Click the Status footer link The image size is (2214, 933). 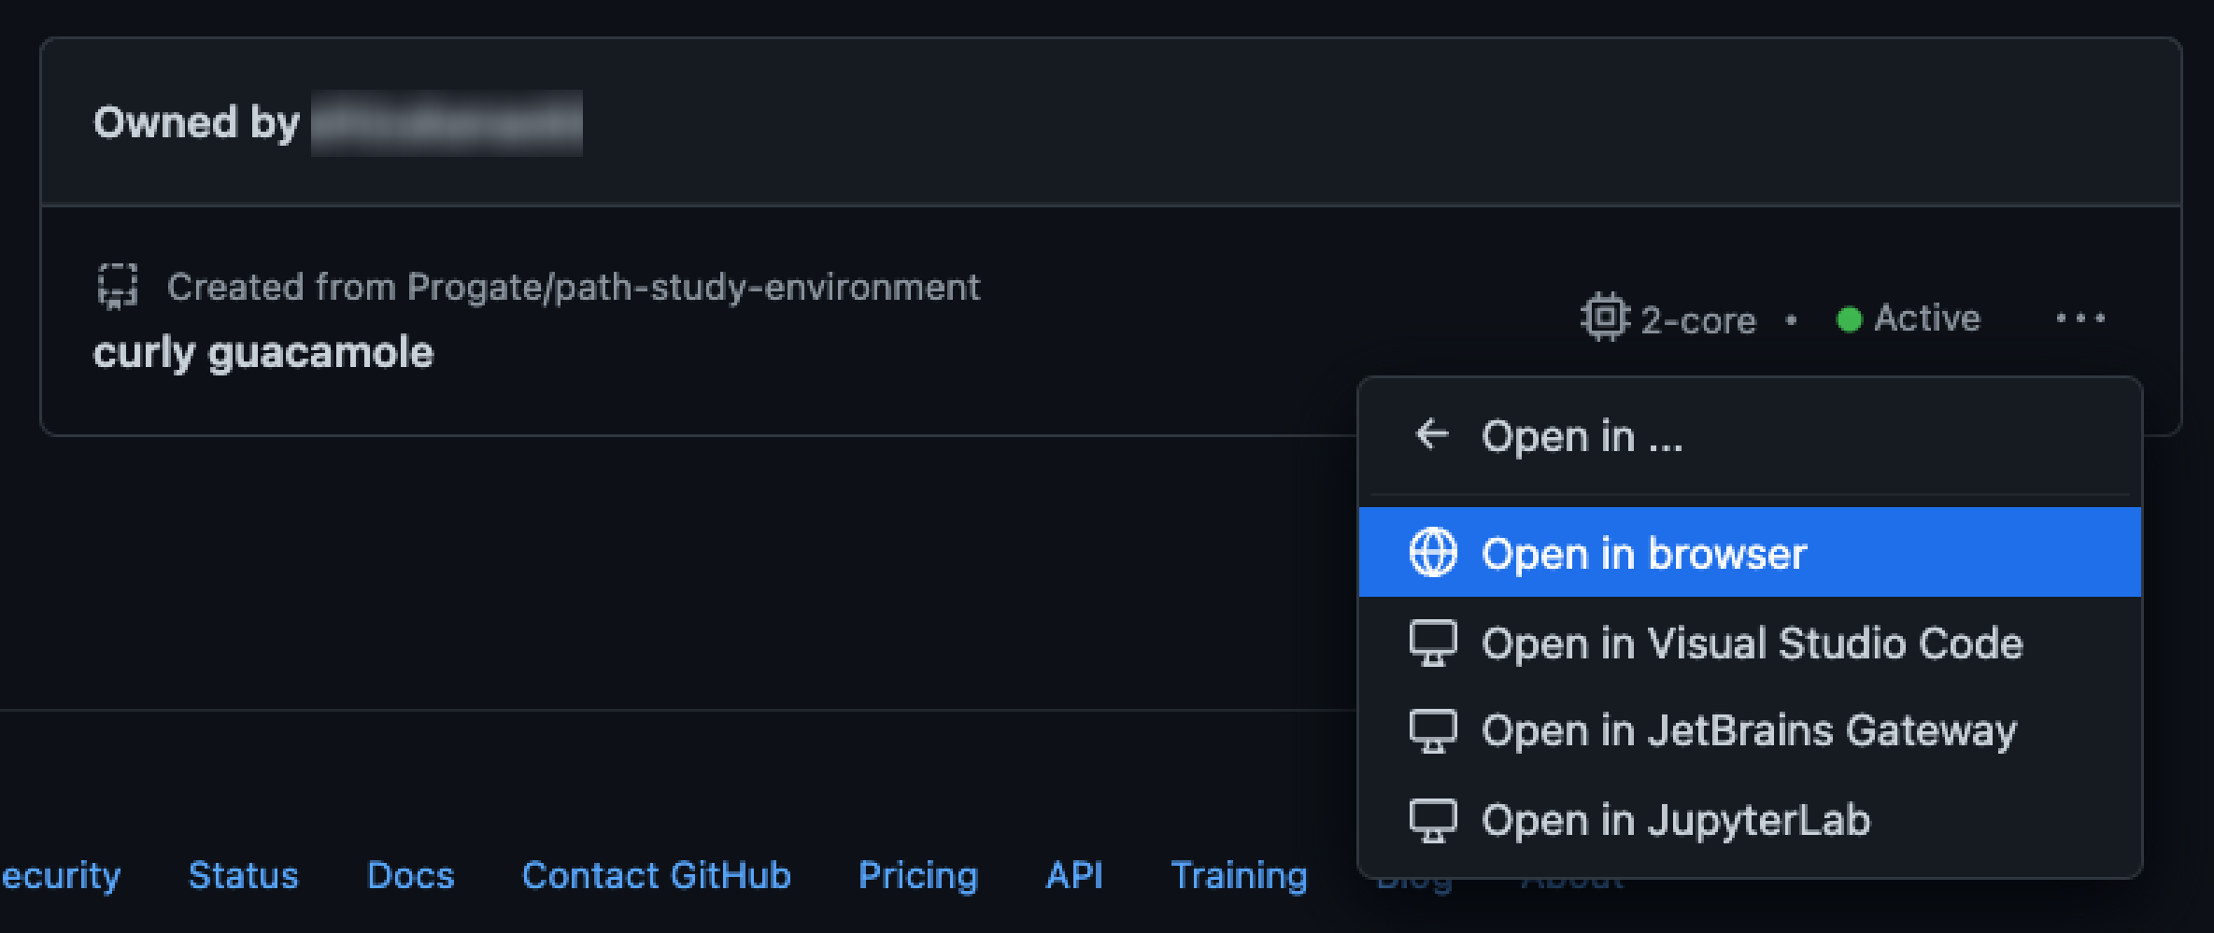point(243,875)
